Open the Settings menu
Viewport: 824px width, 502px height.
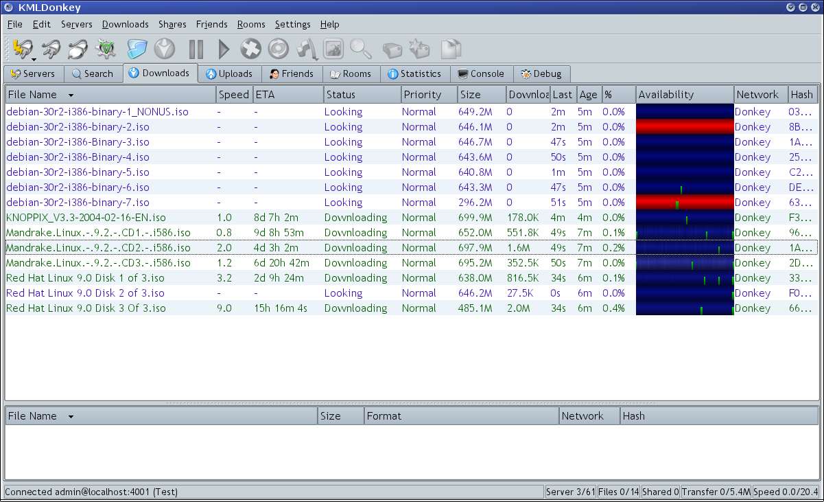(x=293, y=24)
